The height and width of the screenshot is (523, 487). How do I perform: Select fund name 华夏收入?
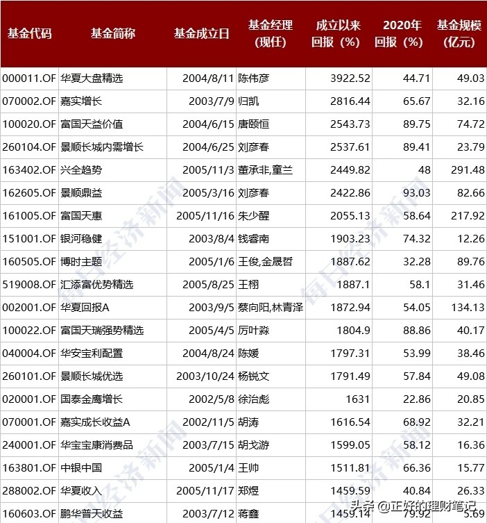(x=81, y=491)
